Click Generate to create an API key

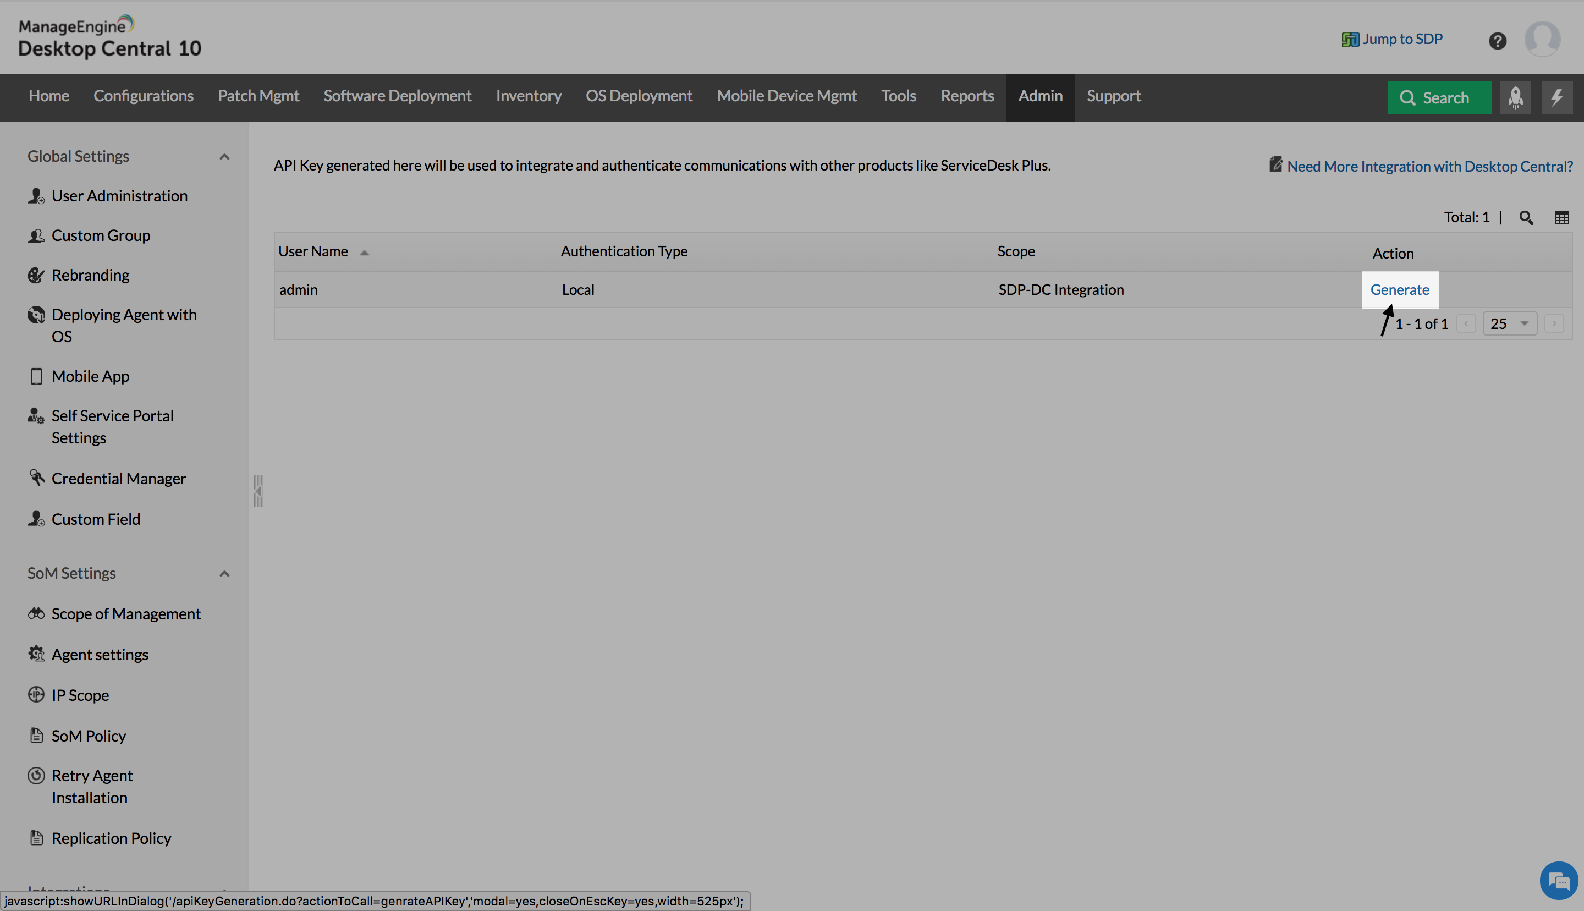click(x=1400, y=289)
